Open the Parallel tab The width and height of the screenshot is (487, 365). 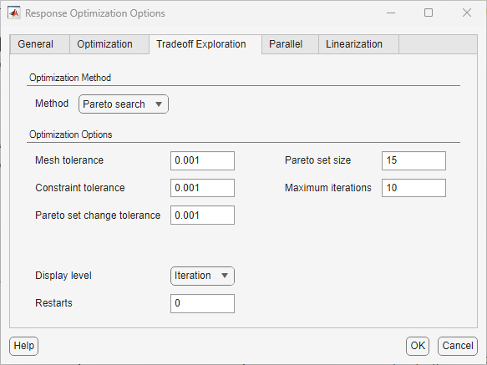pyautogui.click(x=290, y=44)
